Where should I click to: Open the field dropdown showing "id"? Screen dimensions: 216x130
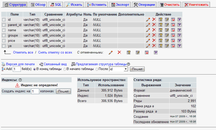coord(119,69)
